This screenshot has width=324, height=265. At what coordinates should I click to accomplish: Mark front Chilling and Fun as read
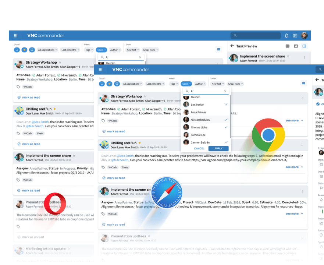point(114,178)
